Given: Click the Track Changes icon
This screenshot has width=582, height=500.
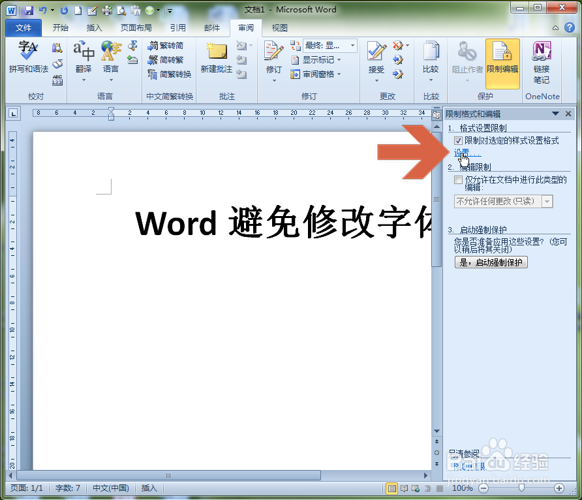Looking at the screenshot, I should pyautogui.click(x=273, y=51).
